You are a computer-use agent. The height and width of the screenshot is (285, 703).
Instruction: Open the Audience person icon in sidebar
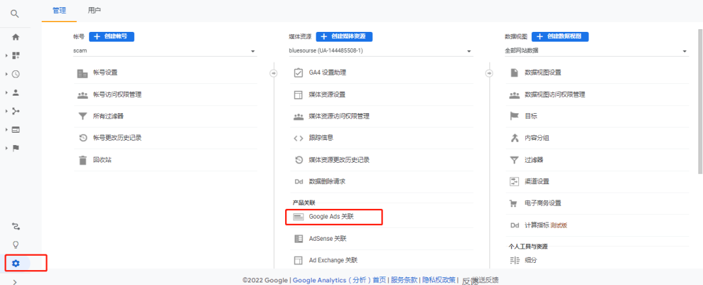(x=16, y=92)
